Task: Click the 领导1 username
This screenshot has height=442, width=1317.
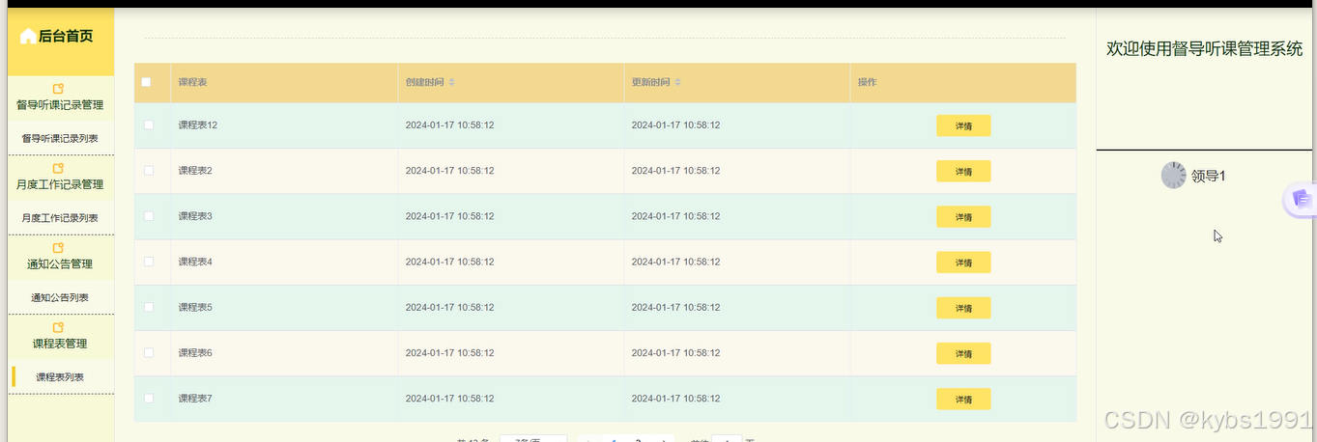Action: click(1208, 177)
